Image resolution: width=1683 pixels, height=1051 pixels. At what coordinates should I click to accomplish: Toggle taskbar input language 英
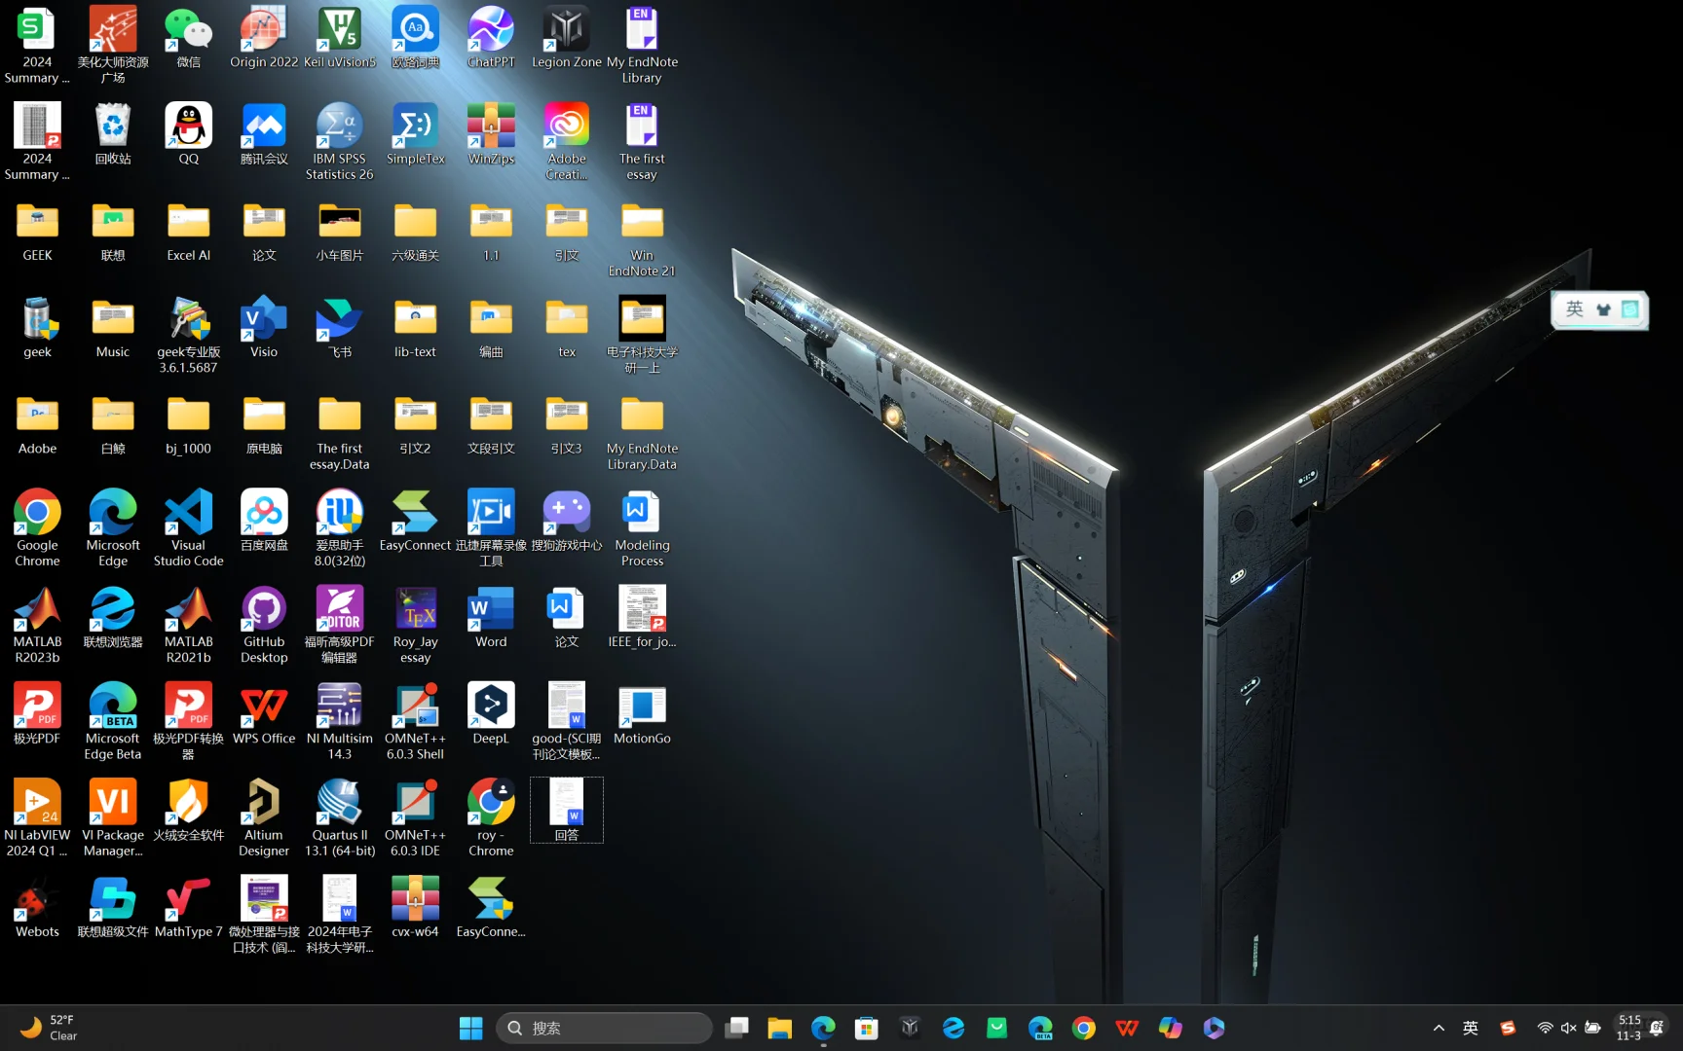click(1471, 1028)
